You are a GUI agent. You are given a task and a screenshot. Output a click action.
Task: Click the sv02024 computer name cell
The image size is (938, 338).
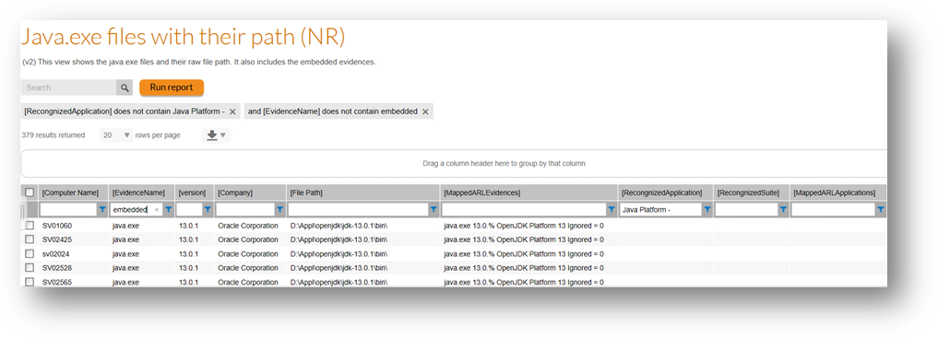tap(57, 254)
